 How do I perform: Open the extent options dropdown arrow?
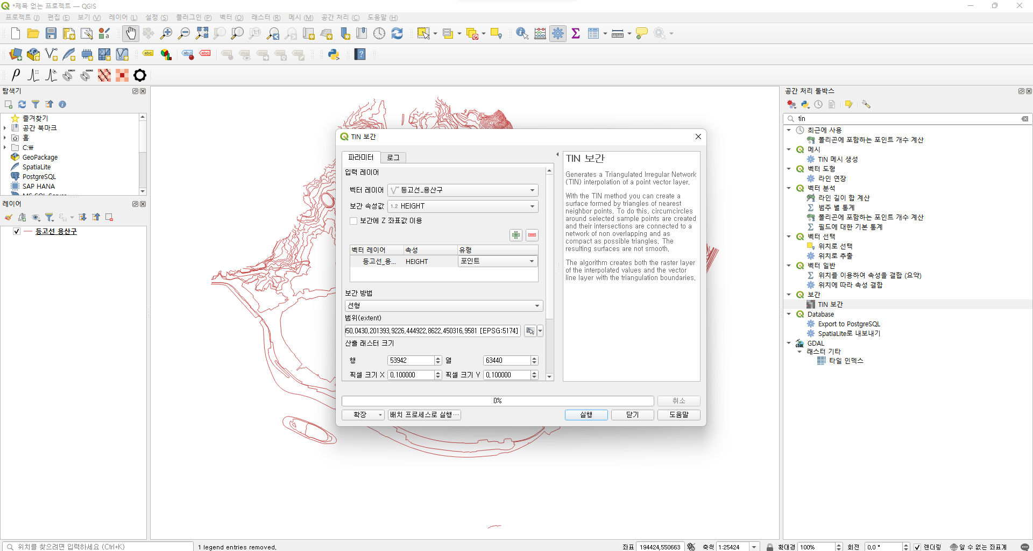540,331
